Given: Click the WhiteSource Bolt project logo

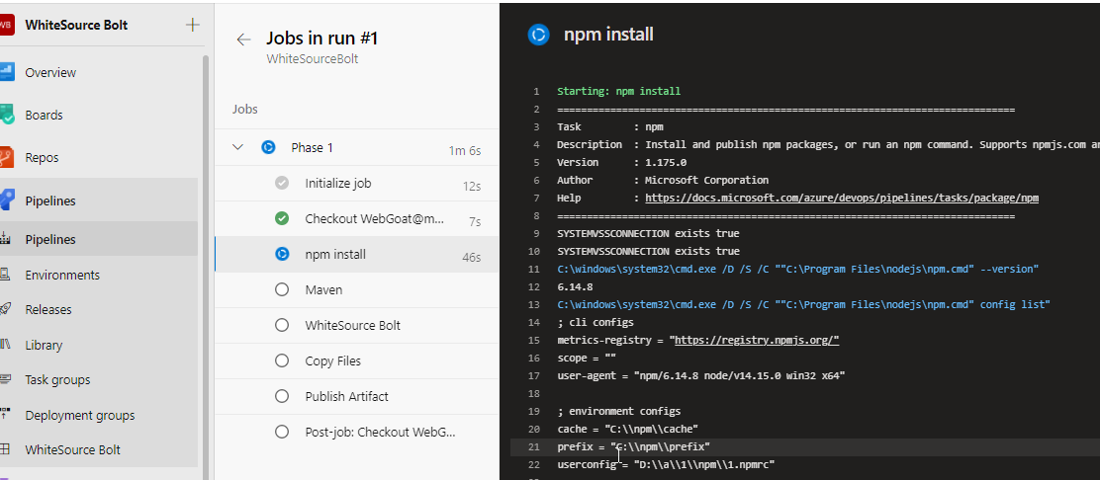Looking at the screenshot, I should 6,26.
